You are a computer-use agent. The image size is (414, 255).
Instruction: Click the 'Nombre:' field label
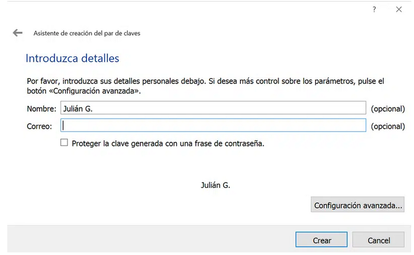(x=41, y=109)
